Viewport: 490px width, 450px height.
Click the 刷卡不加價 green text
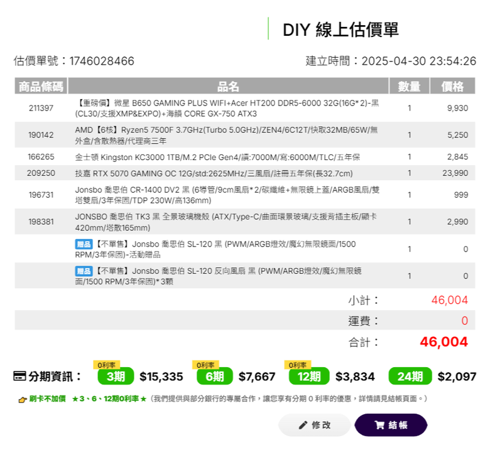[48, 399]
